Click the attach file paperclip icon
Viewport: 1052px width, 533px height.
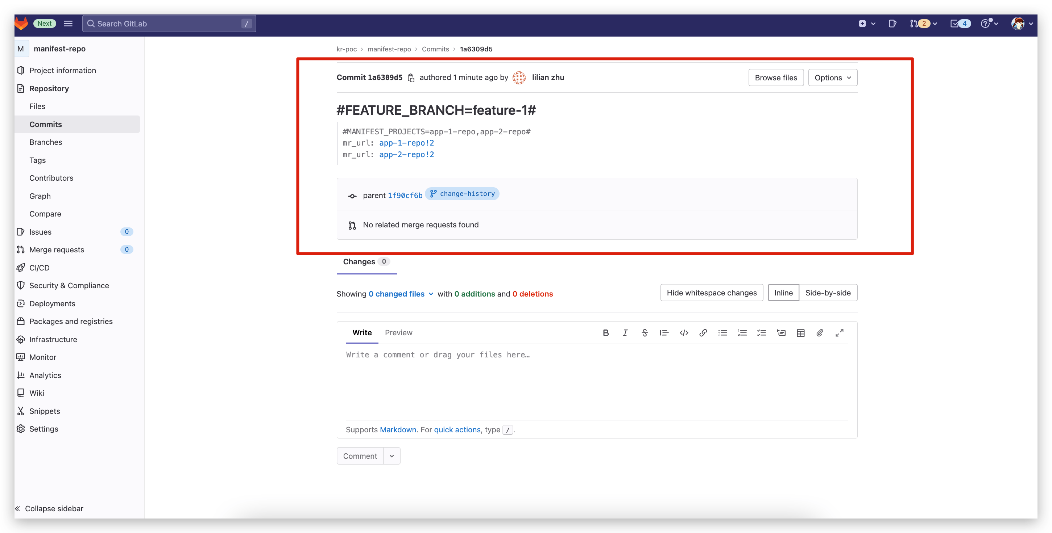pos(820,333)
